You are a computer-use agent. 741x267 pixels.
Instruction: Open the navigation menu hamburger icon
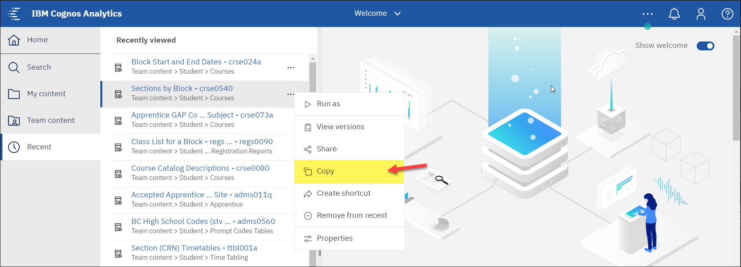[14, 14]
